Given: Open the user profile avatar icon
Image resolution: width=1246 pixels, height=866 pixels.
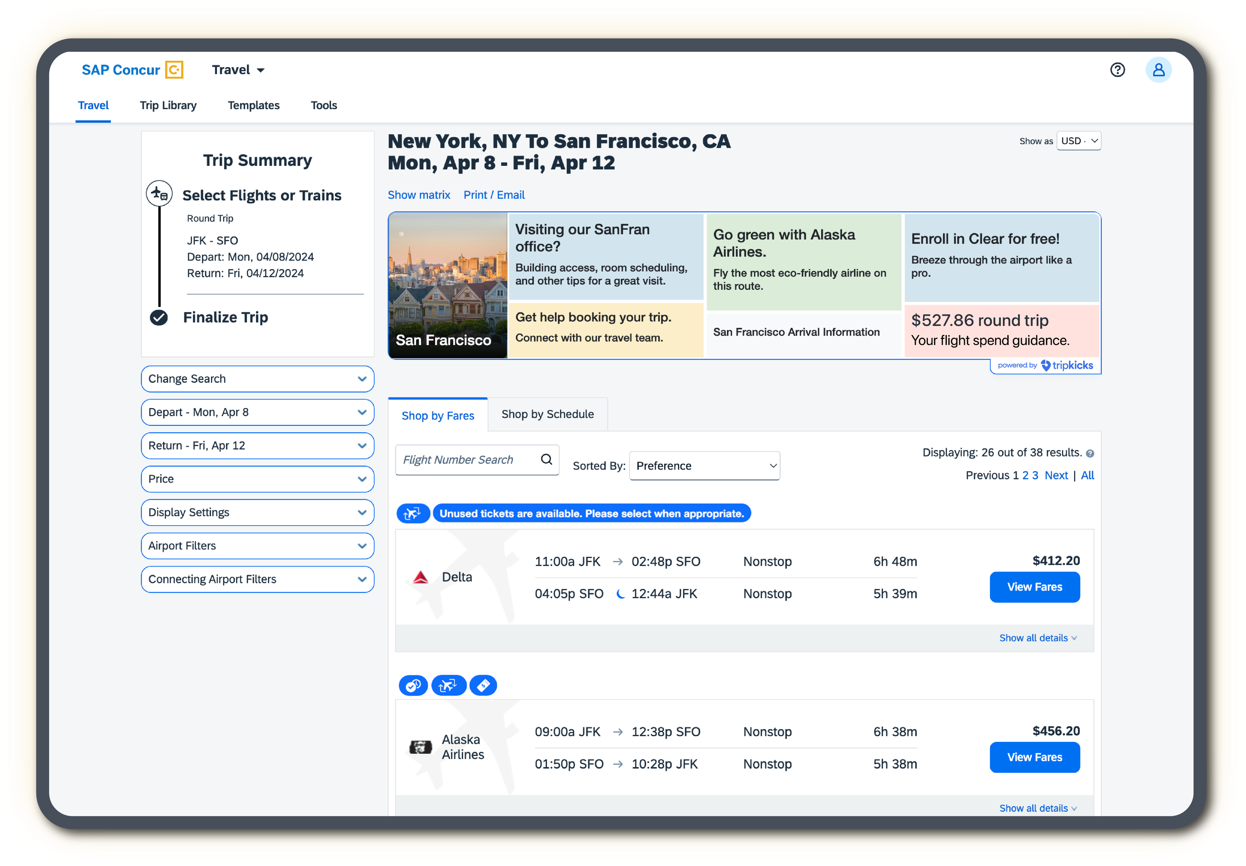Looking at the screenshot, I should tap(1158, 70).
